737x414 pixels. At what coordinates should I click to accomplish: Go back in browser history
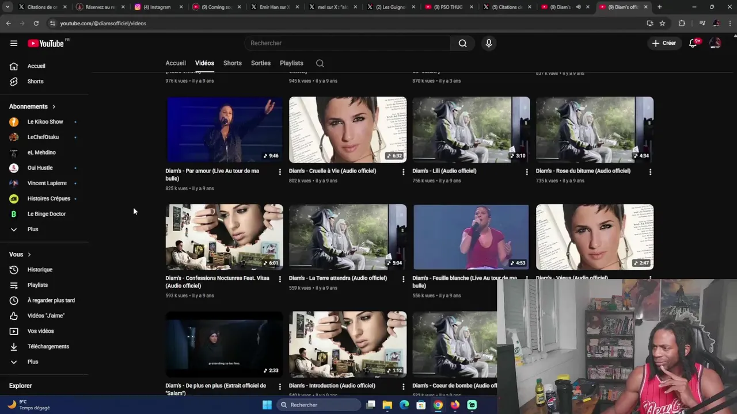8,23
